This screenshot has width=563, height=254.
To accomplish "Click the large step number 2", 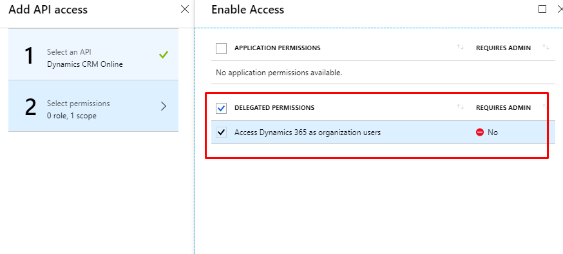I will click(30, 108).
